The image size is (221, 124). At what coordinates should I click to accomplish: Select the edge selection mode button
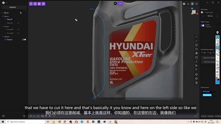[x=35, y=4]
